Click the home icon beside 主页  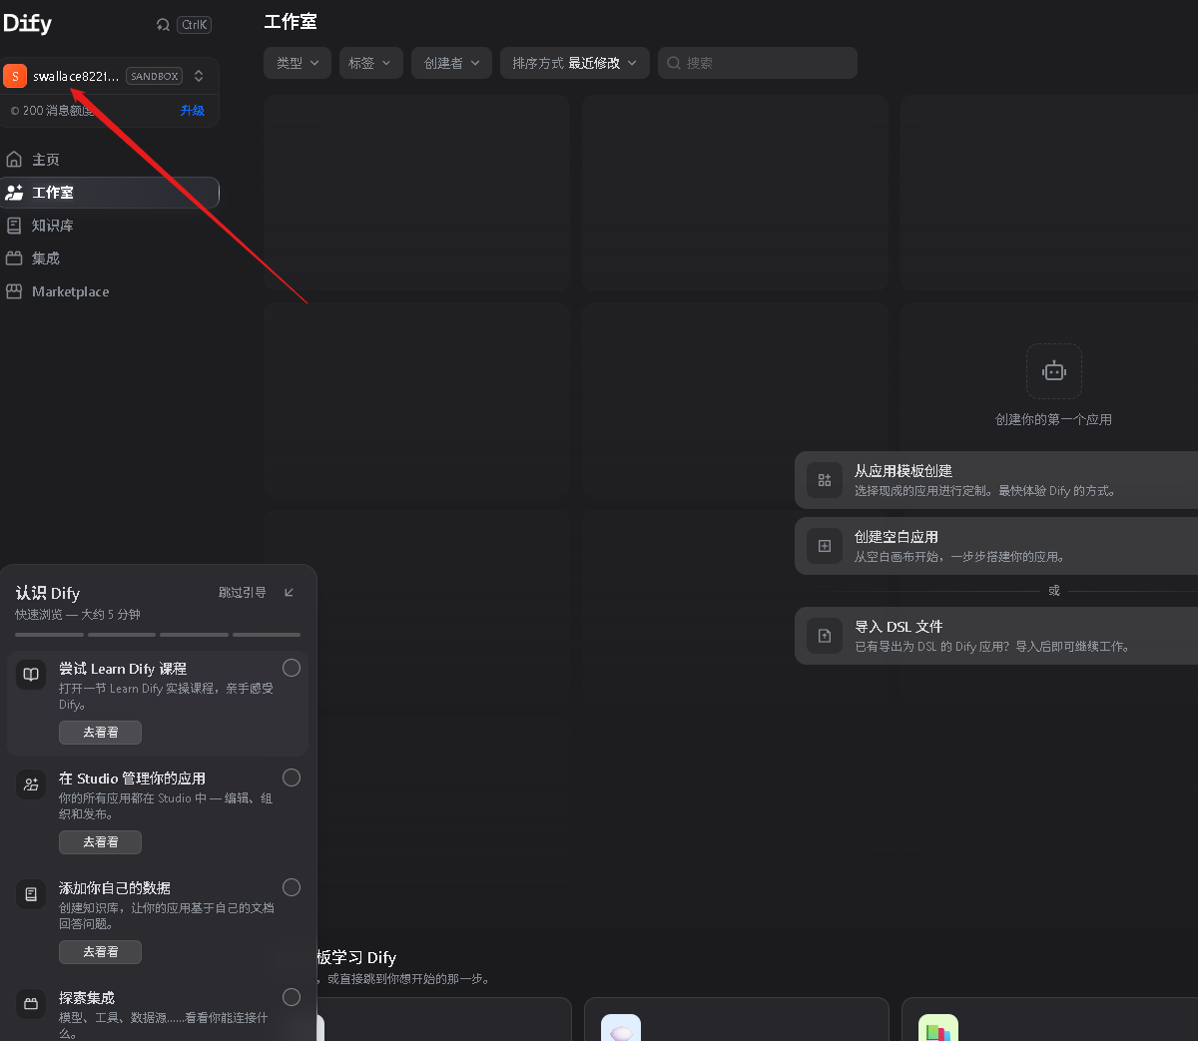point(14,160)
